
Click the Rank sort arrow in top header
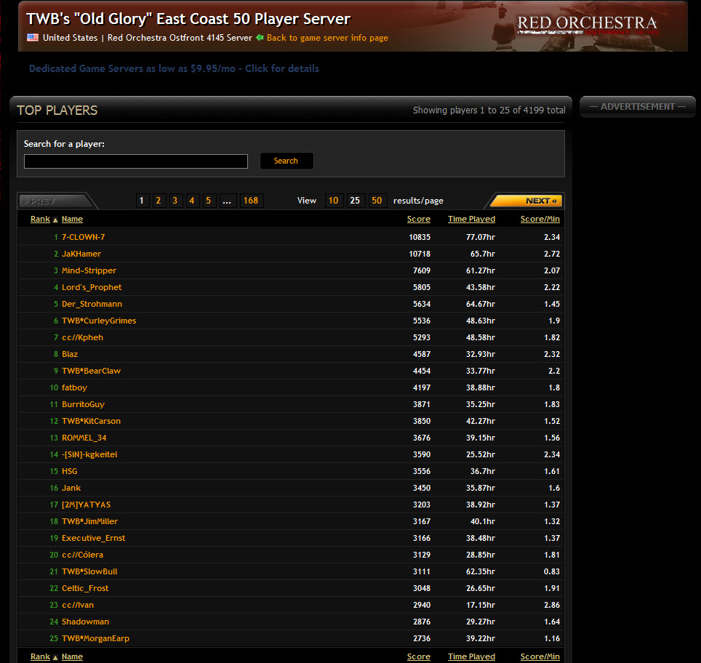[55, 220]
